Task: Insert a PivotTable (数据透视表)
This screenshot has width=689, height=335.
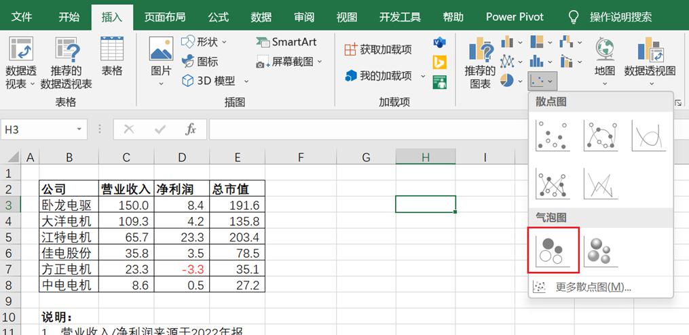Action: click(x=21, y=63)
